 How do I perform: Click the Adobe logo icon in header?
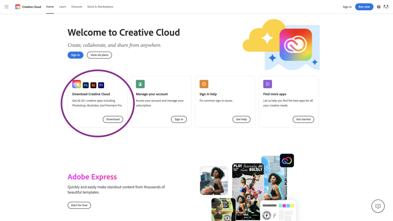click(x=386, y=7)
